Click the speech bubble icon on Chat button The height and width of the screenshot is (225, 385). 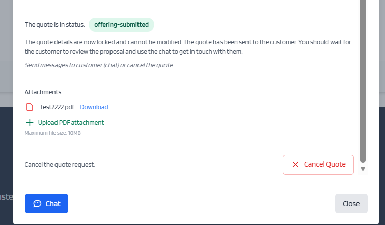point(37,204)
